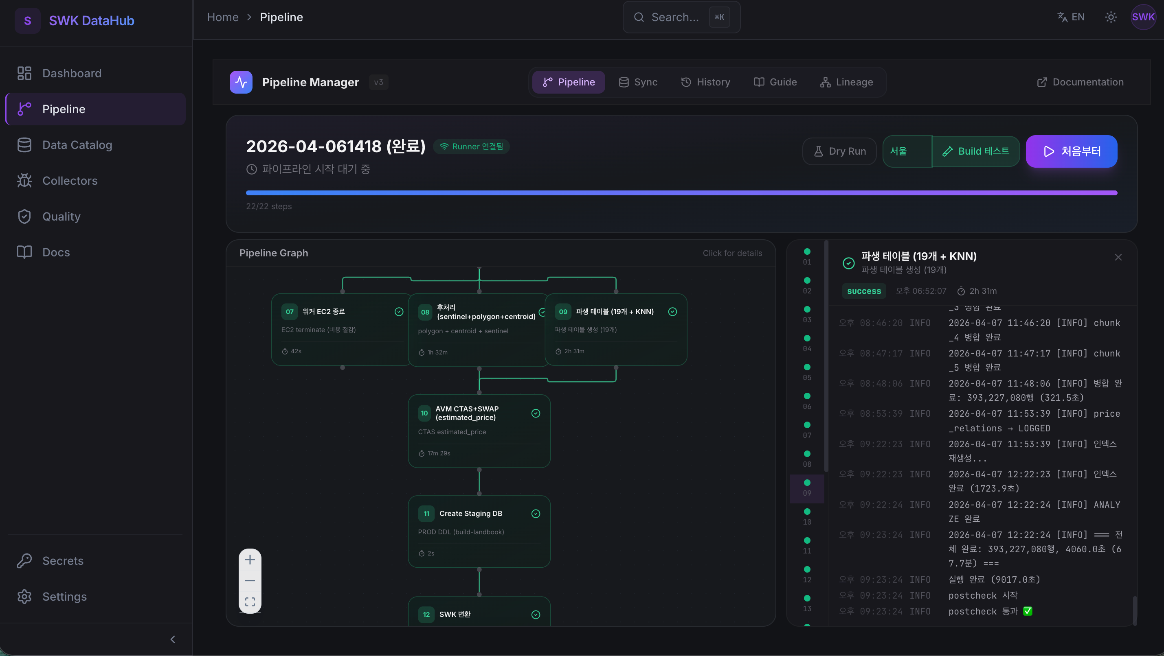Screen dimensions: 1164x656
Task: Jump to step 01 marker
Action: pyautogui.click(x=807, y=256)
